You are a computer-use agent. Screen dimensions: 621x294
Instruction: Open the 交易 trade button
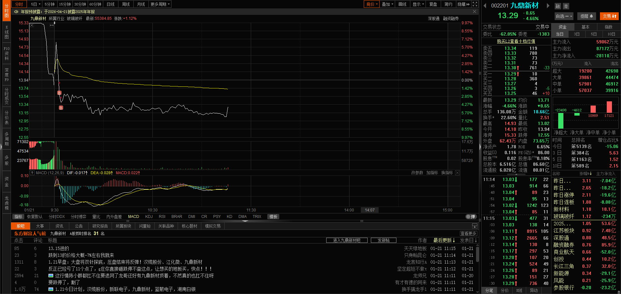point(609,16)
